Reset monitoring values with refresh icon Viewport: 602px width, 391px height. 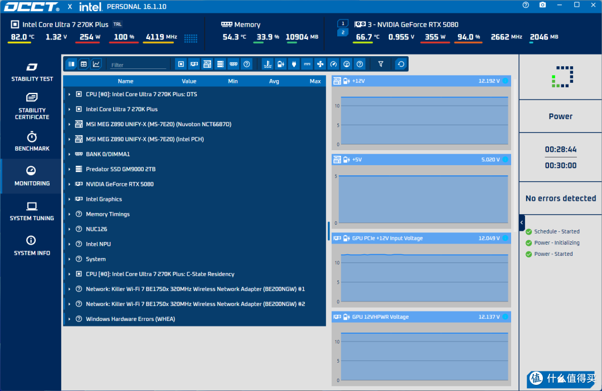coord(401,64)
